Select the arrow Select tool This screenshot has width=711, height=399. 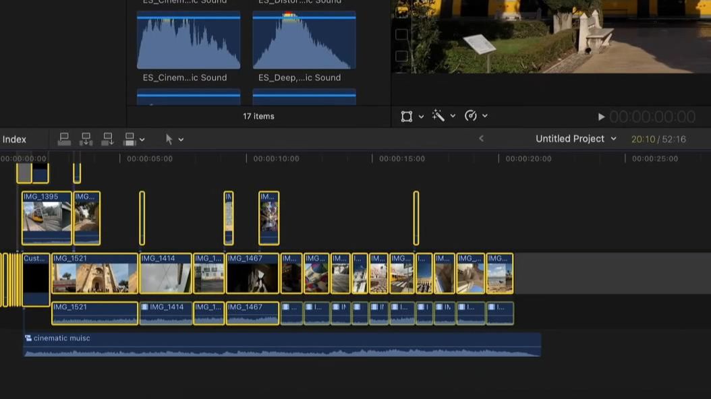[169, 139]
